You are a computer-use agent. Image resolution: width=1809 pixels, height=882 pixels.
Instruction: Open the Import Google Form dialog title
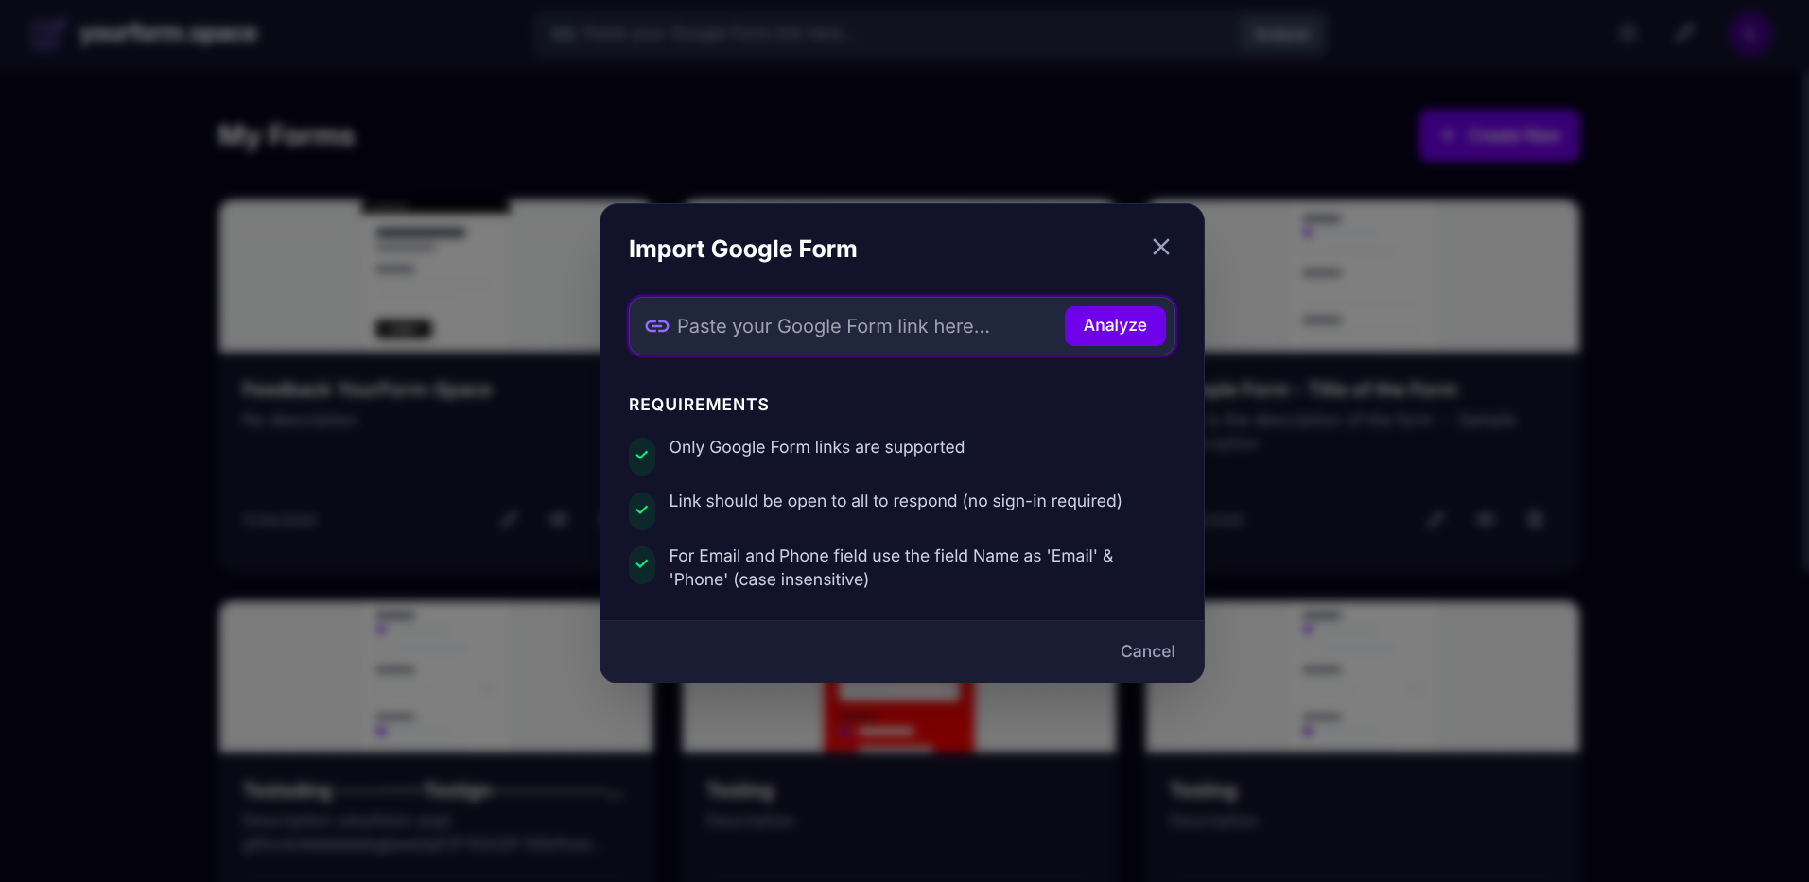pyautogui.click(x=742, y=249)
